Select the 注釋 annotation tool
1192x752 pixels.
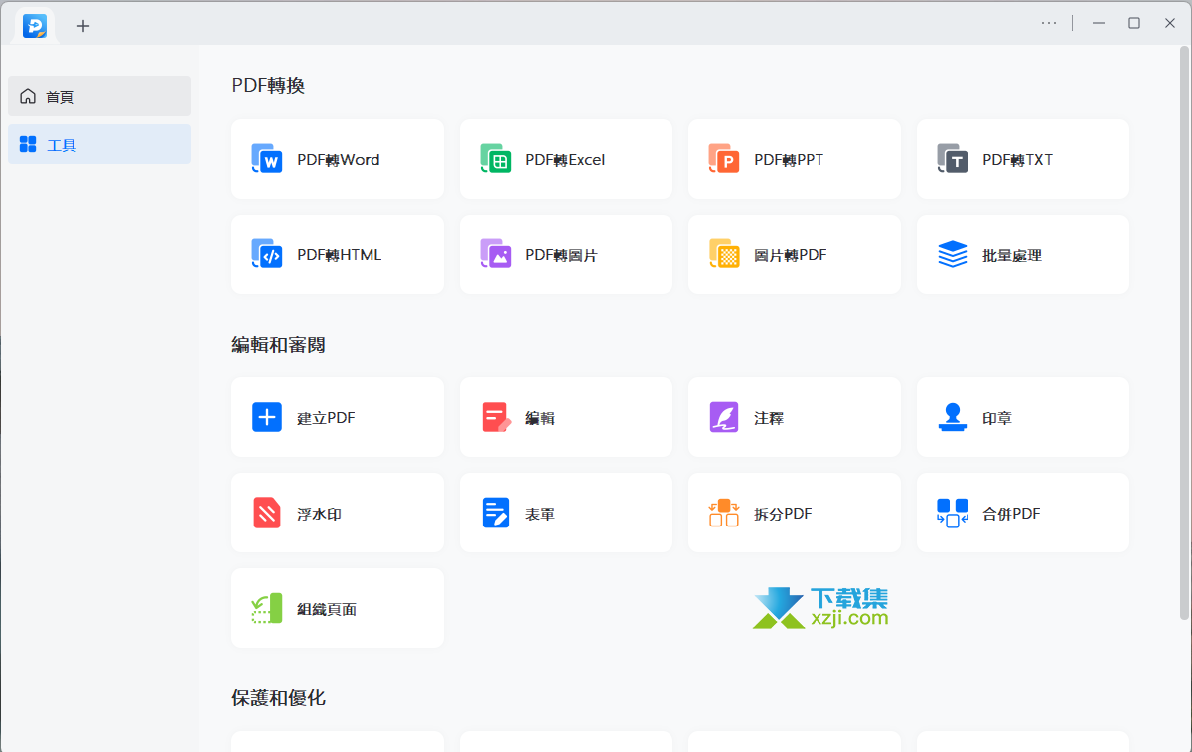pyautogui.click(x=795, y=417)
